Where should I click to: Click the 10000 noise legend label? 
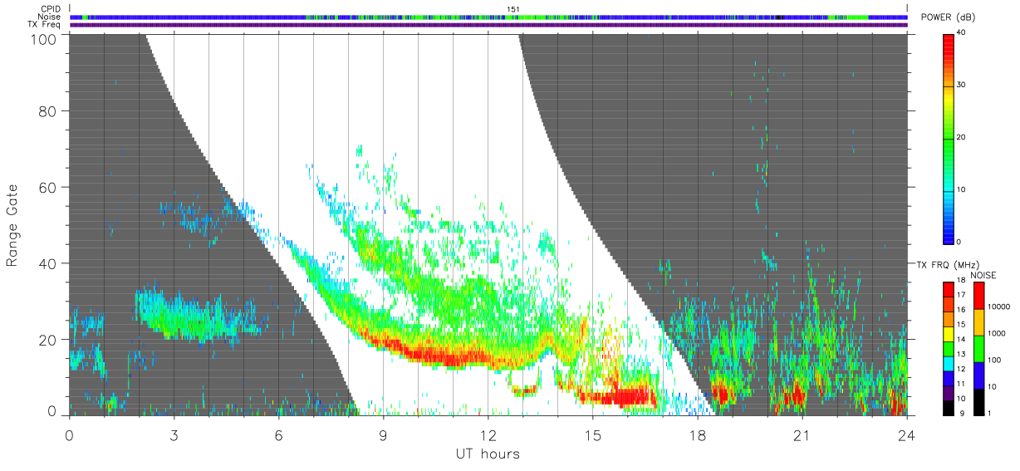point(999,307)
